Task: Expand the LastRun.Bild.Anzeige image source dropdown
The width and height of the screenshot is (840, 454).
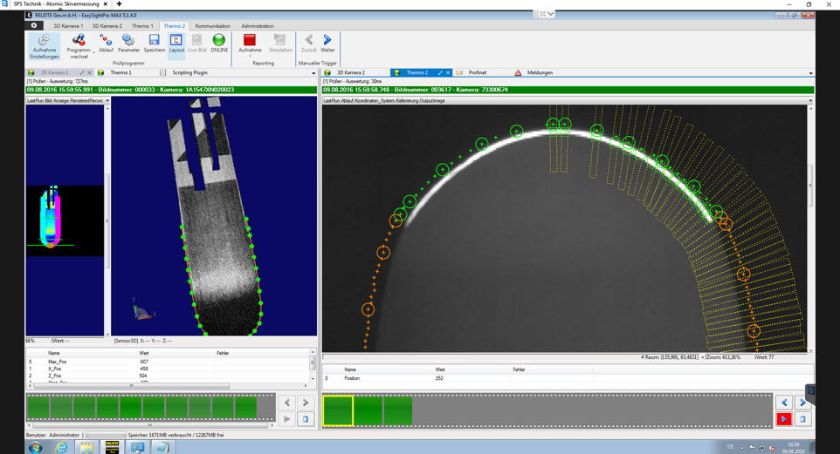Action: (107, 101)
